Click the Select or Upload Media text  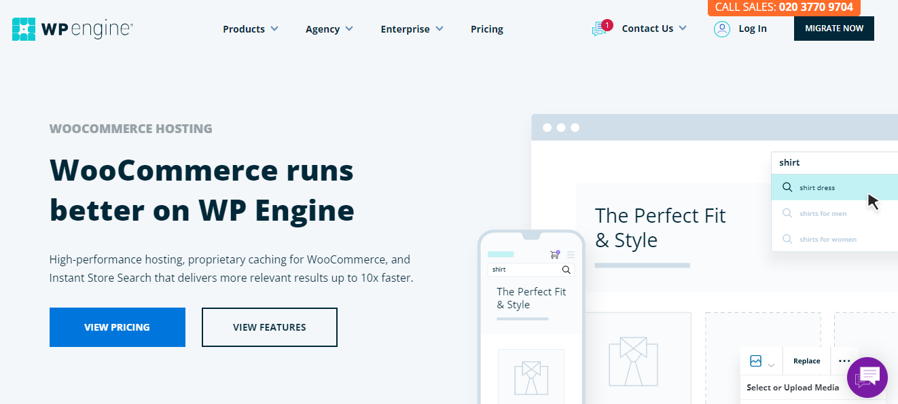pyautogui.click(x=793, y=388)
